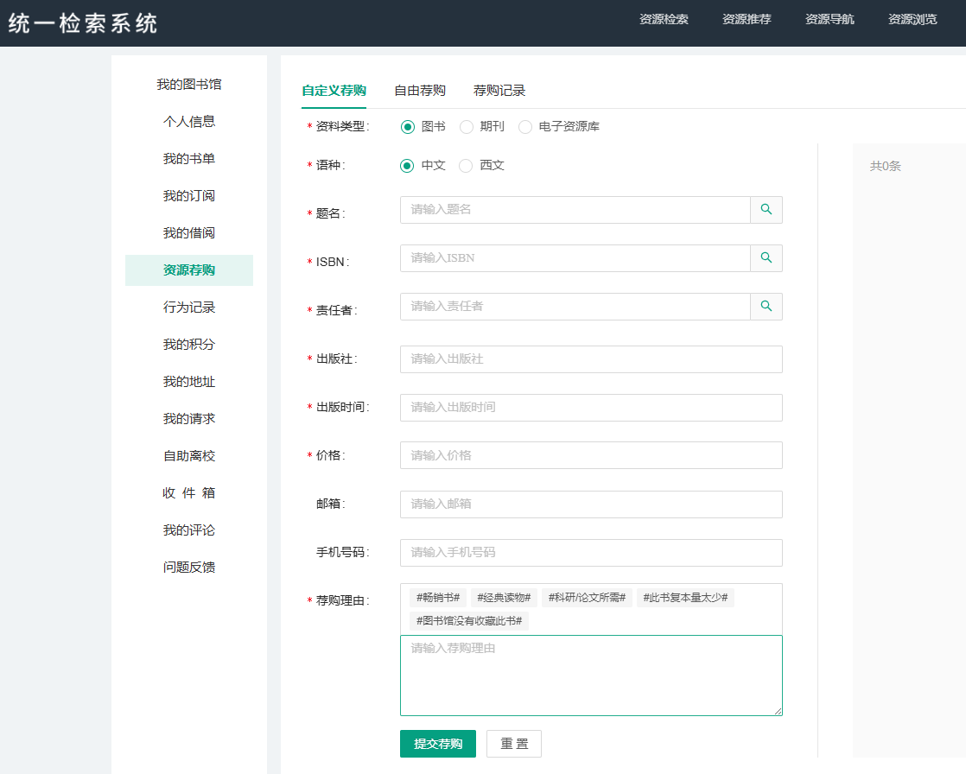Screen dimensions: 966x774
Task: Go to 资源导航 in the header
Action: (829, 19)
